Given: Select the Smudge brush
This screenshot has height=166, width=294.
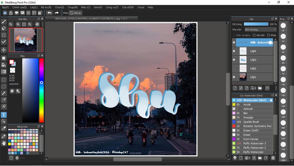Looking at the screenshot, I should (x=252, y=117).
